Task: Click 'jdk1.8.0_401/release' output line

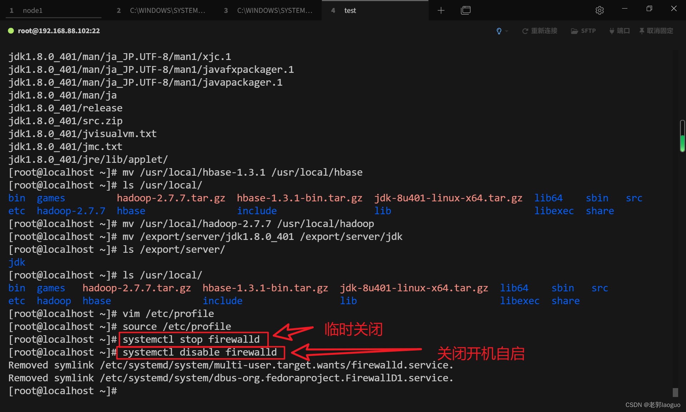Action: [x=65, y=108]
